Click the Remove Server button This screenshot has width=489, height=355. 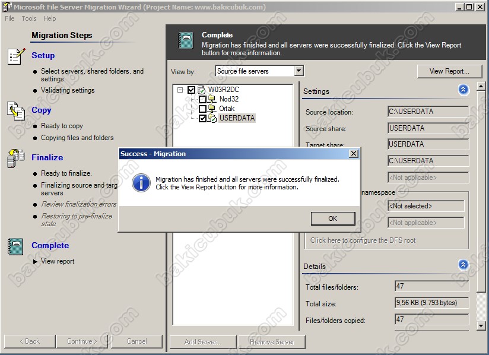pyautogui.click(x=272, y=342)
